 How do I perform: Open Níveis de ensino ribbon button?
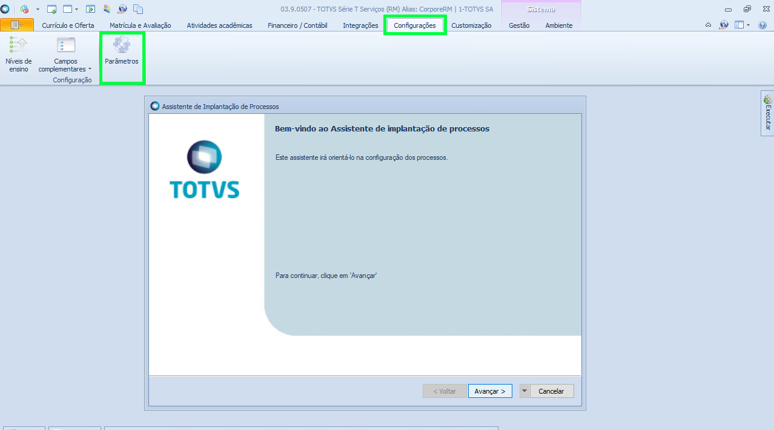point(19,54)
